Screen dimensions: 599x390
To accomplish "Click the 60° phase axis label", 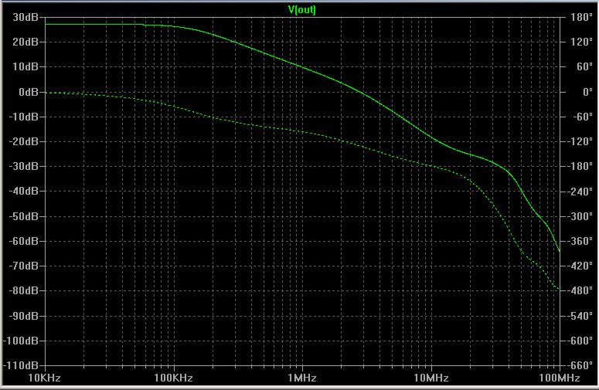I will coord(584,66).
